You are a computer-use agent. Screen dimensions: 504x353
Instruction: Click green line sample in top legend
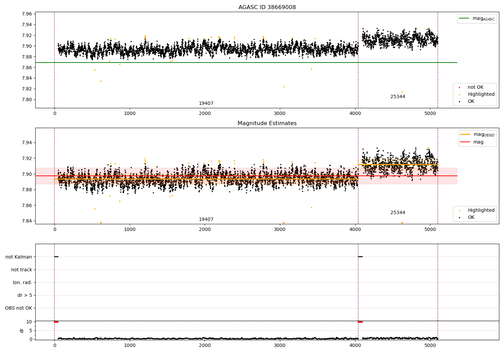coord(464,18)
